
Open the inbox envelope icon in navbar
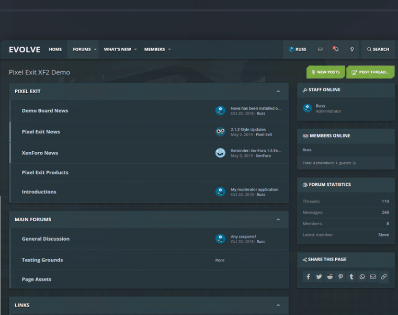[x=320, y=49]
